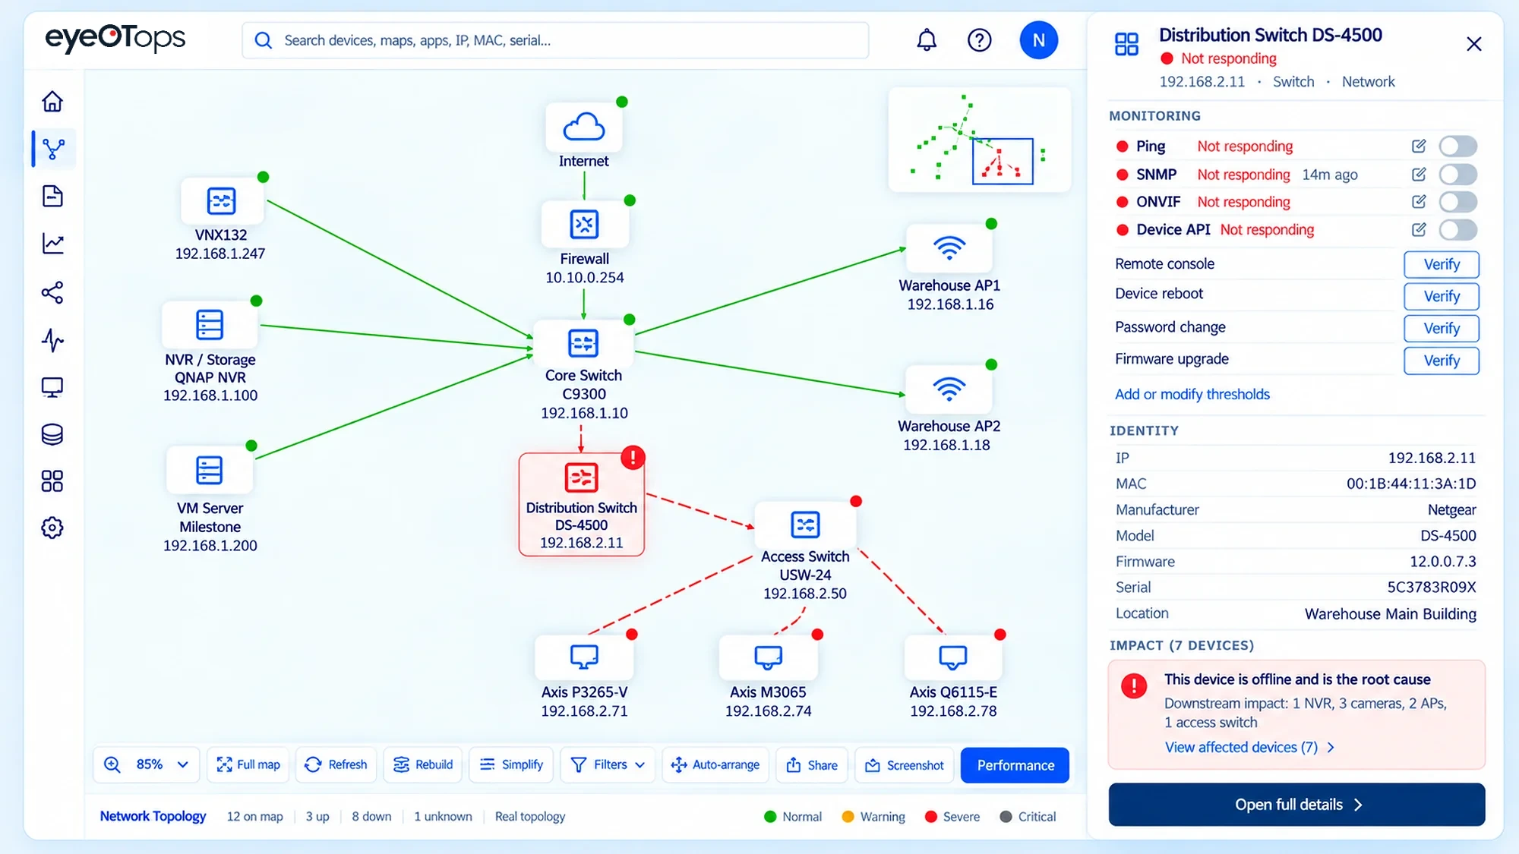Take a map Screenshot

click(905, 764)
